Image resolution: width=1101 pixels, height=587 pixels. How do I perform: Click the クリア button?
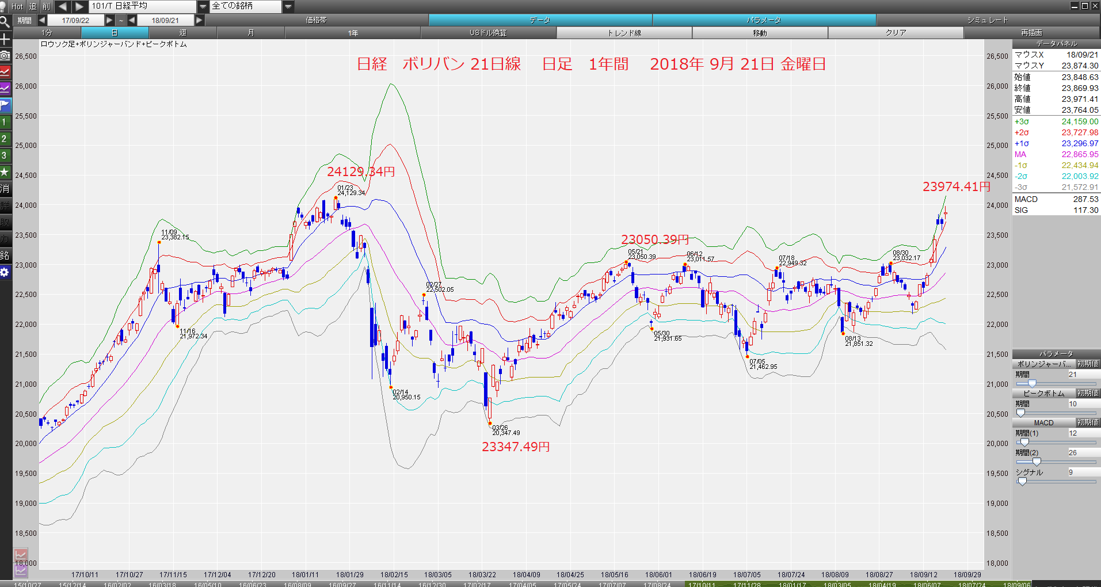(896, 33)
